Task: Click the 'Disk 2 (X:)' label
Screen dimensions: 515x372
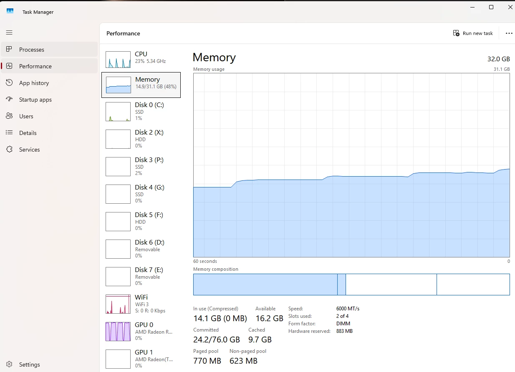Action: tap(149, 132)
